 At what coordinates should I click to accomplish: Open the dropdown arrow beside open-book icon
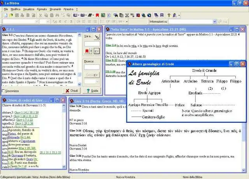(x=79, y=15)
